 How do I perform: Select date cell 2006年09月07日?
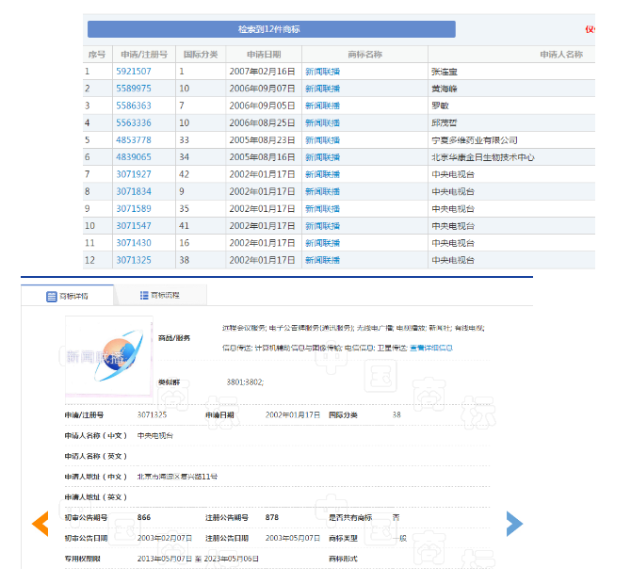tap(263, 89)
